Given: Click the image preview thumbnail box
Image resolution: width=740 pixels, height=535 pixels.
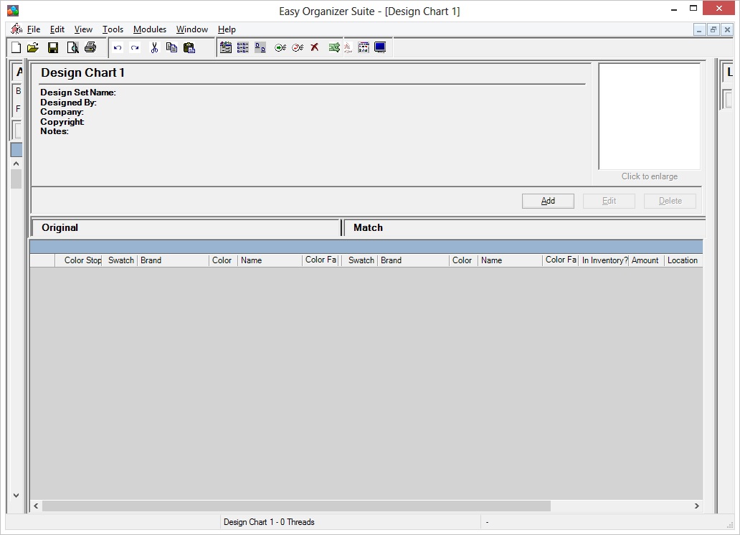Looking at the screenshot, I should click(x=649, y=116).
